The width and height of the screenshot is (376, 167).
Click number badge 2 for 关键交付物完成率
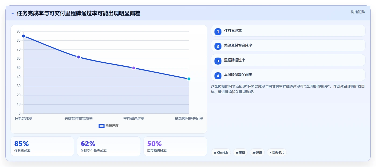[x=218, y=46]
